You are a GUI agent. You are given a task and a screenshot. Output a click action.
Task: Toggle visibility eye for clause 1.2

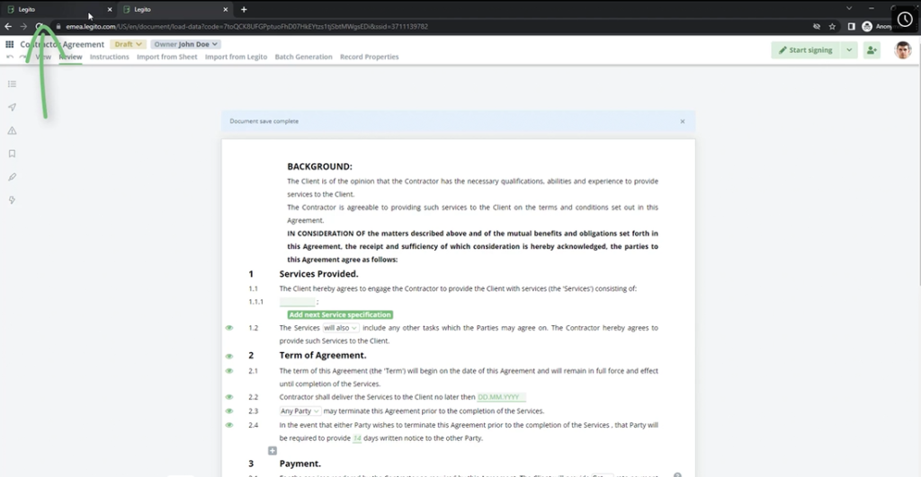click(229, 328)
